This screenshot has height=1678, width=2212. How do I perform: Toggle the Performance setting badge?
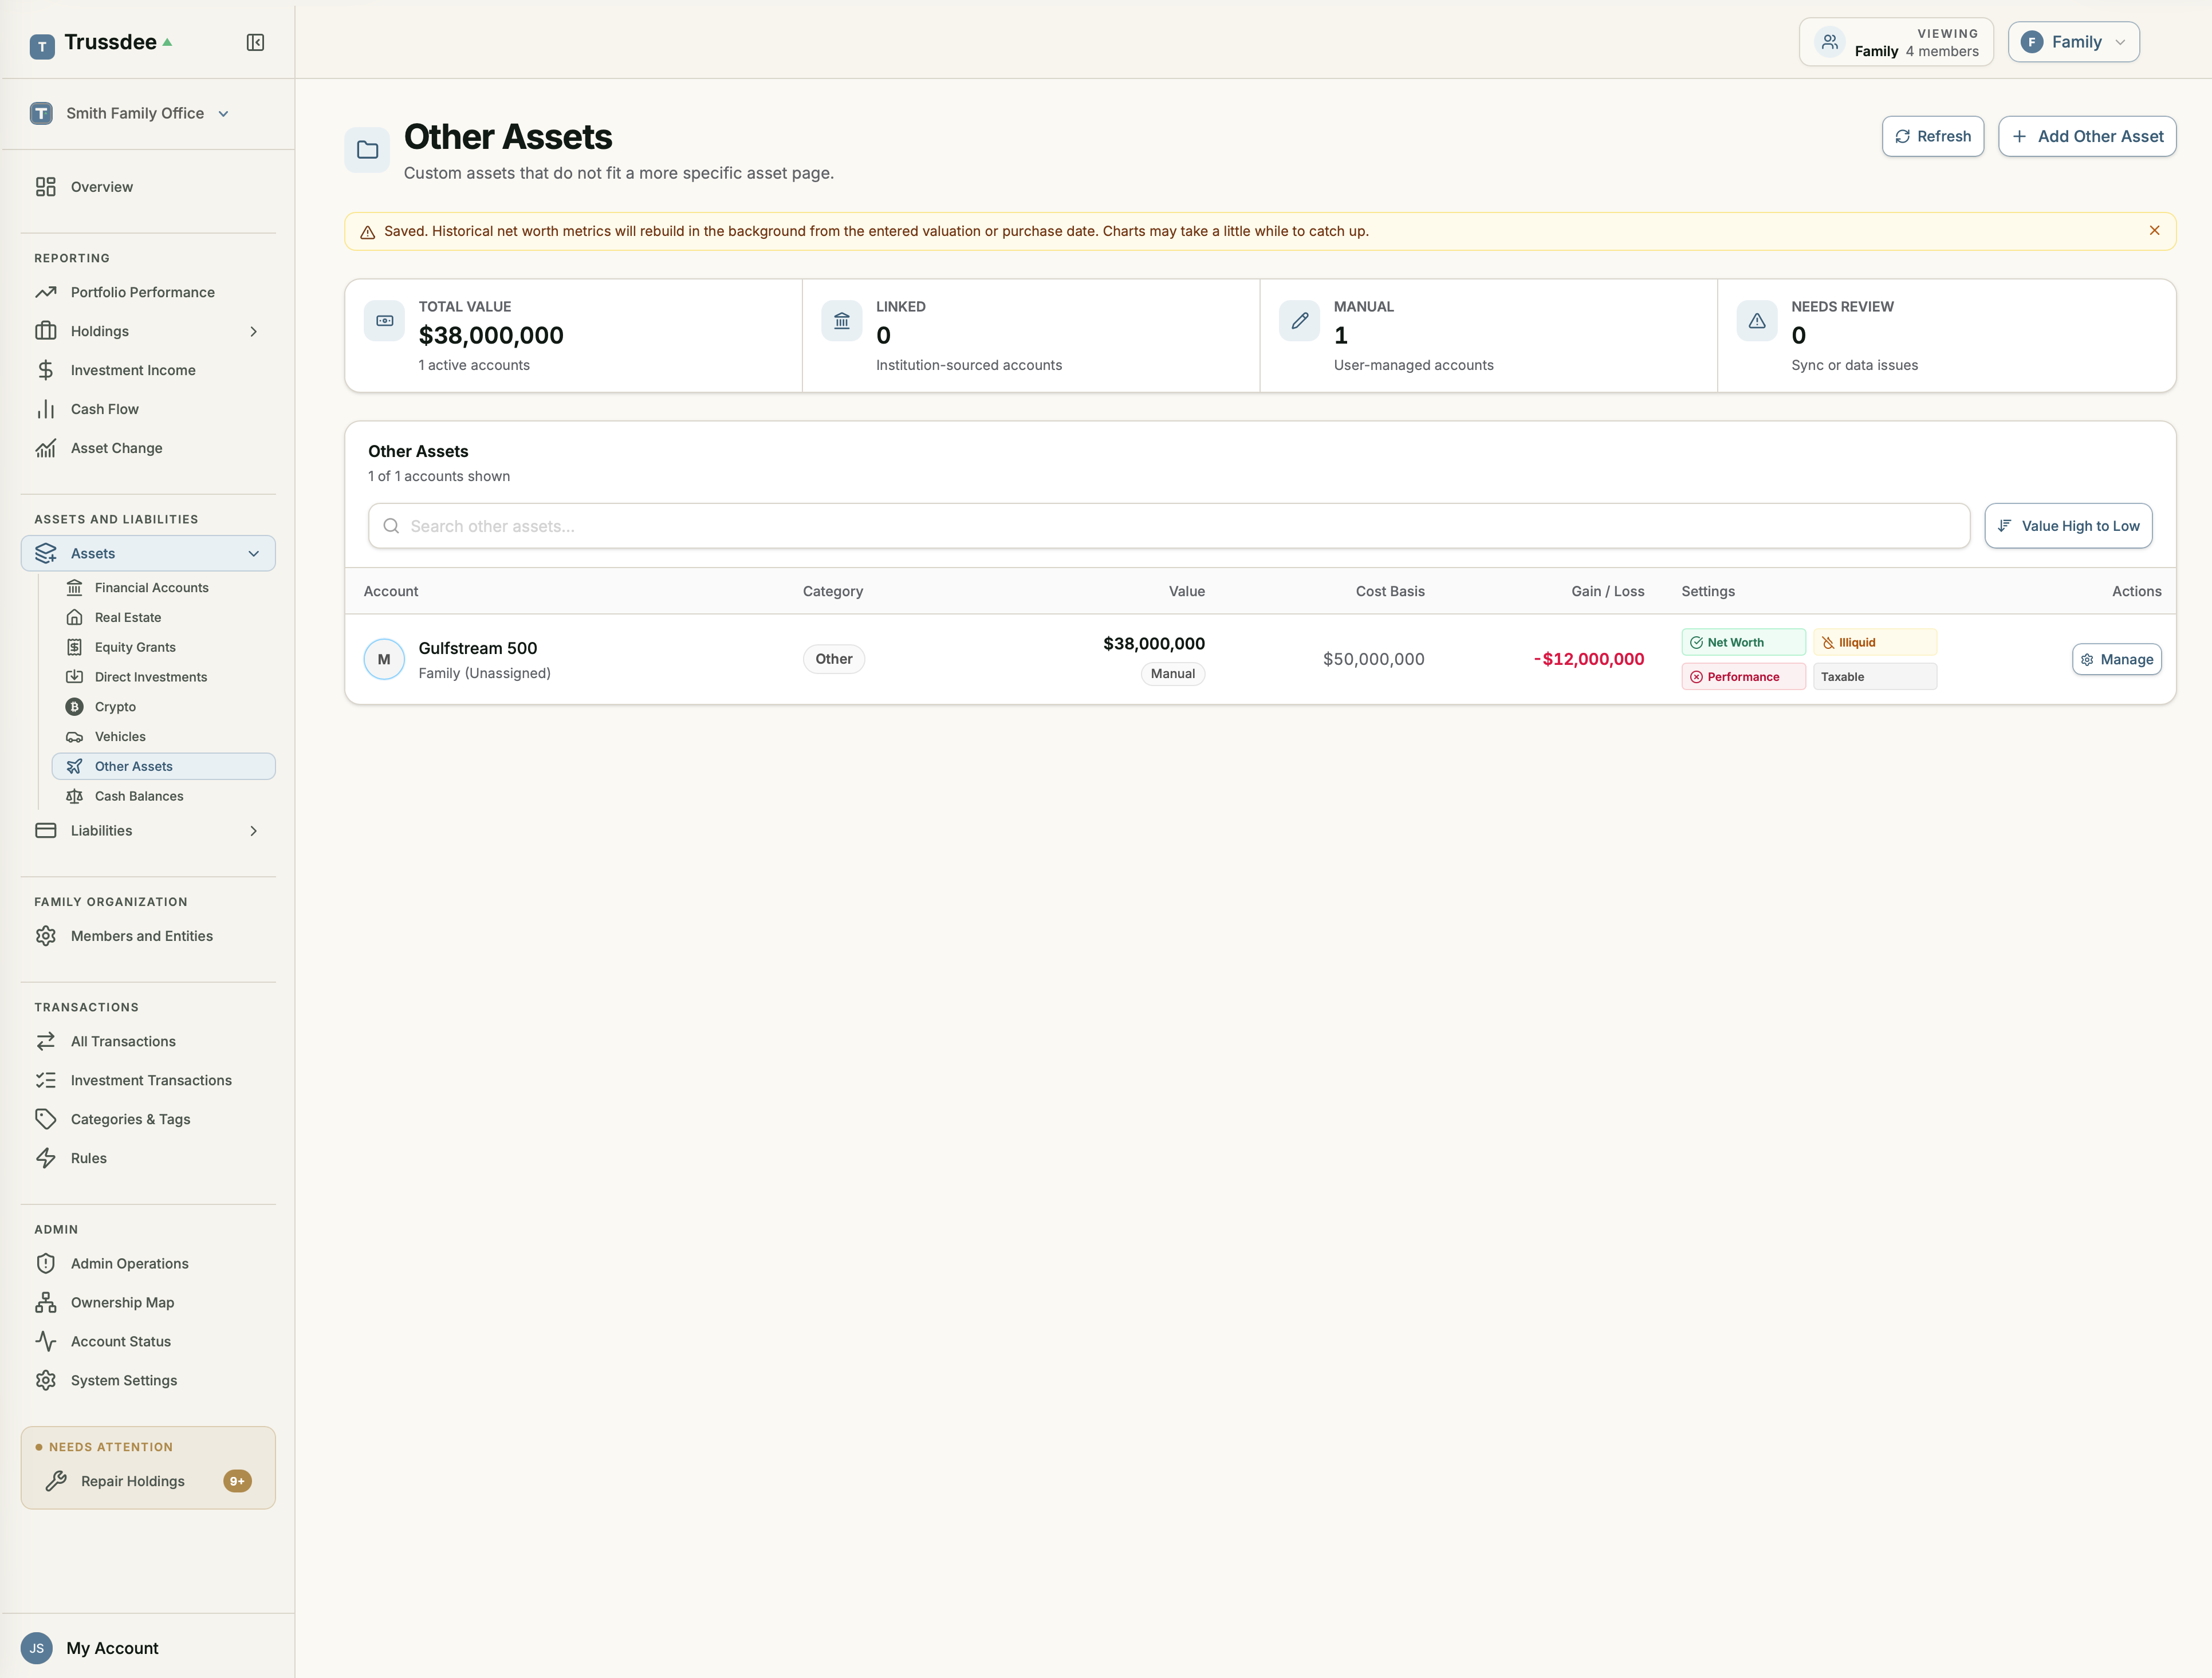[1743, 677]
